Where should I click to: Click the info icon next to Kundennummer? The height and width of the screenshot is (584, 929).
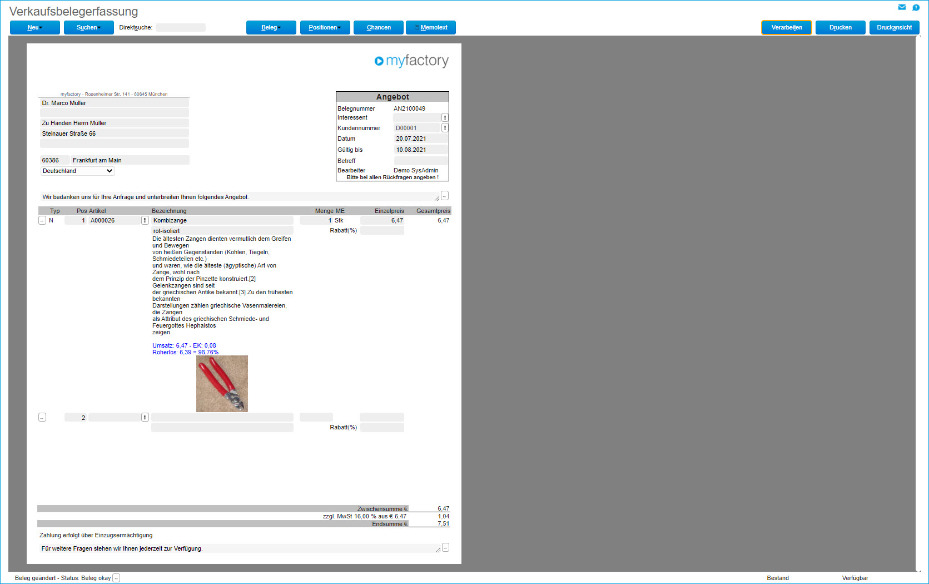point(445,128)
